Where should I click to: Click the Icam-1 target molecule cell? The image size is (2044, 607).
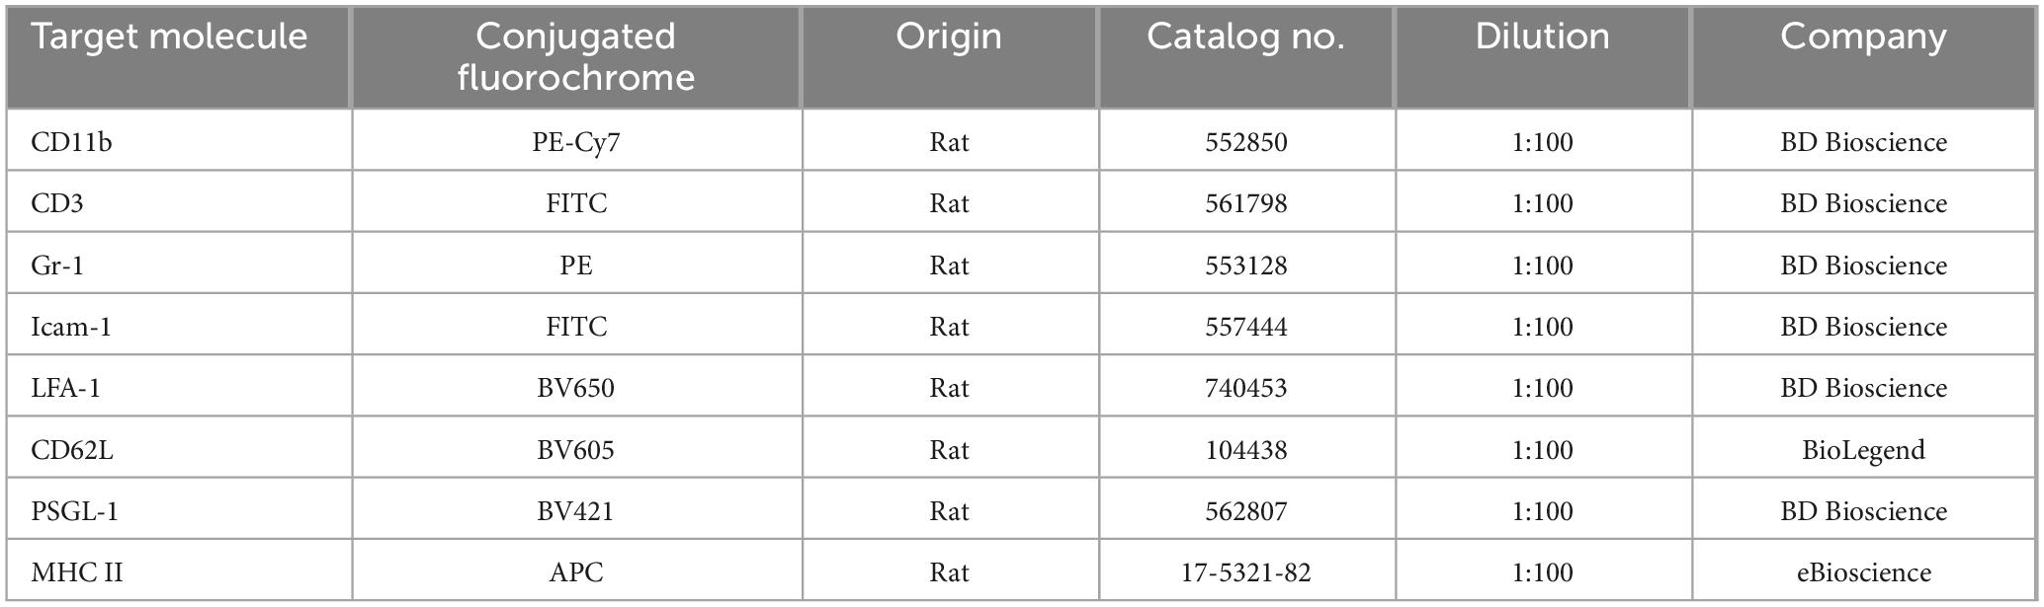(x=71, y=327)
